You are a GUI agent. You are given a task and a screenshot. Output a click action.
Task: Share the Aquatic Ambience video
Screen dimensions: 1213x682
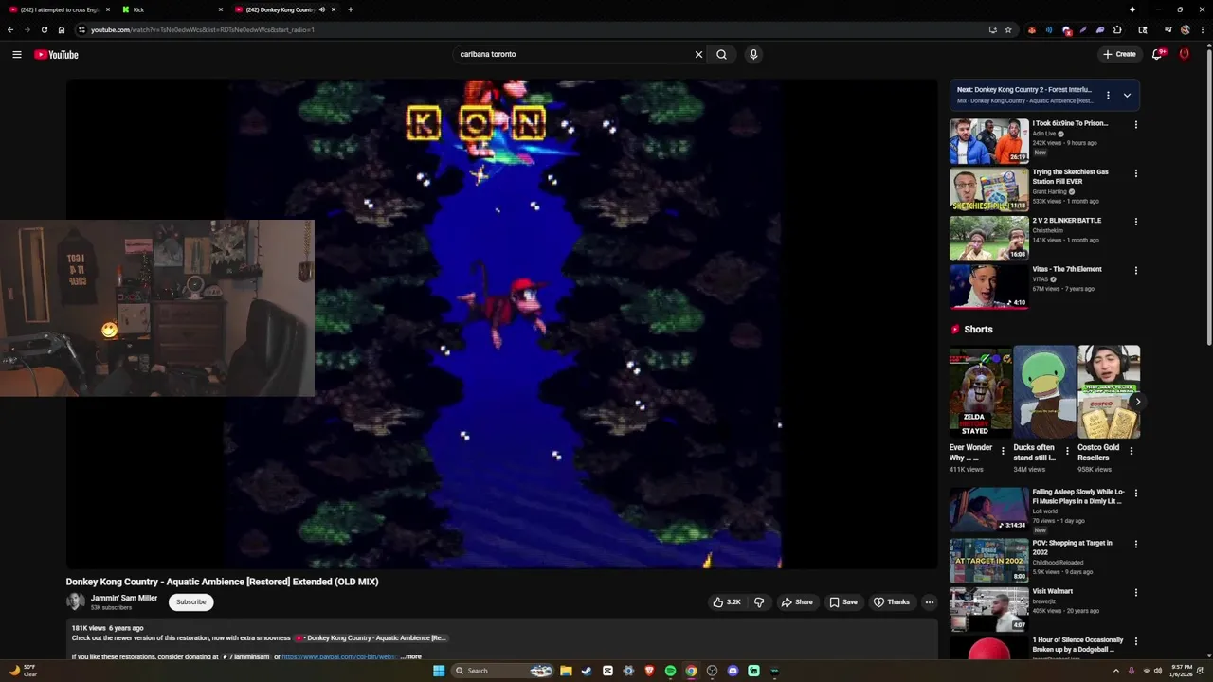pos(797,601)
